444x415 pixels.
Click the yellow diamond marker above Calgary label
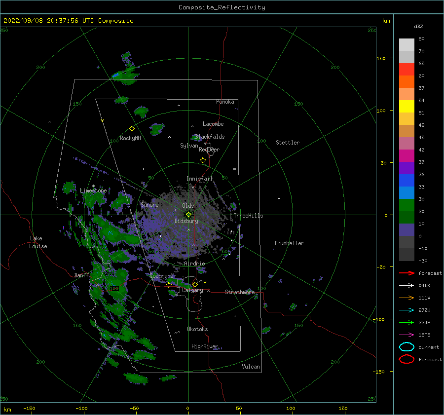tap(195, 284)
